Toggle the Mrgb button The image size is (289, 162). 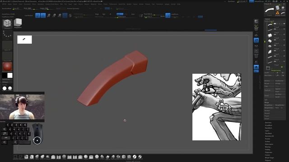97,14
